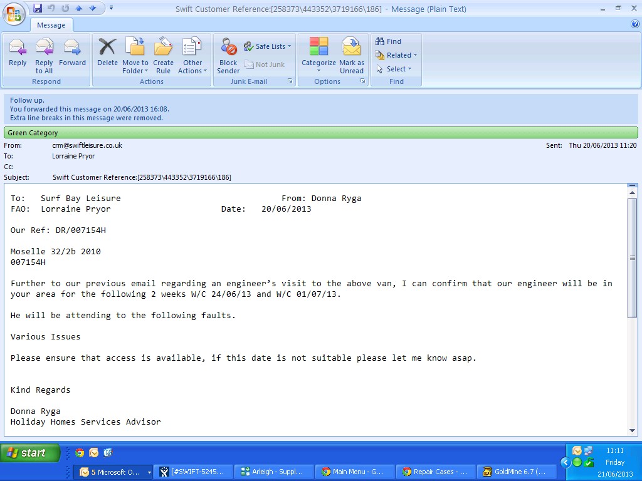
Task: Switch to GoldMine 6.7 taskbar window
Action: click(516, 472)
